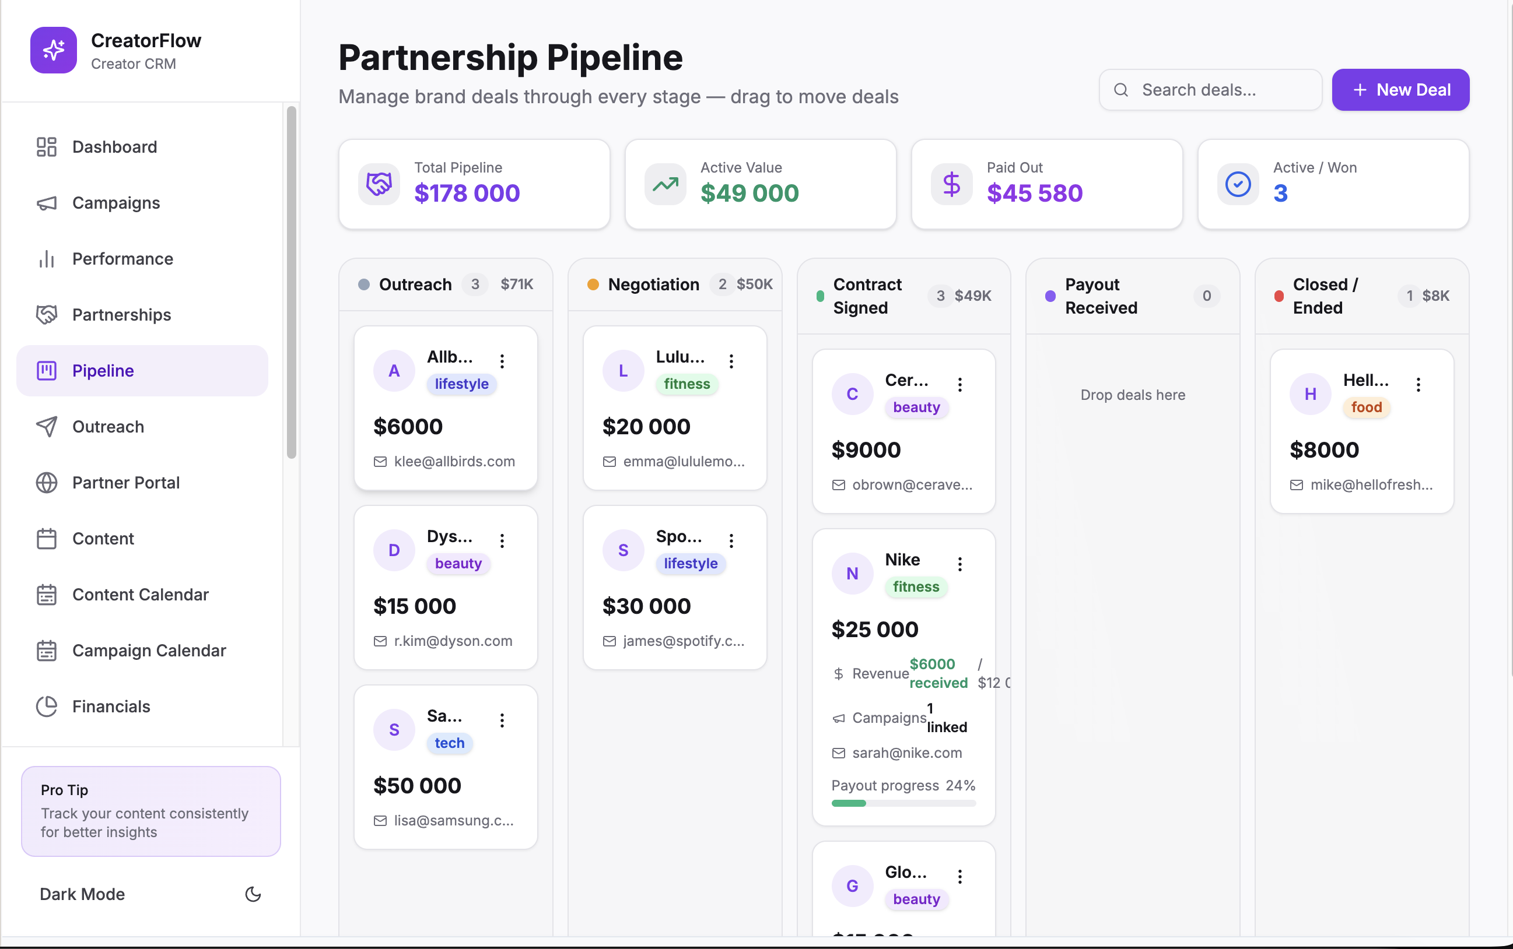Focus the Search deals field
1513x949 pixels.
1210,90
